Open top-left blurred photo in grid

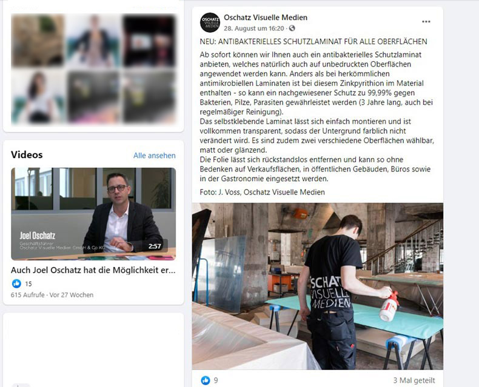click(x=38, y=41)
